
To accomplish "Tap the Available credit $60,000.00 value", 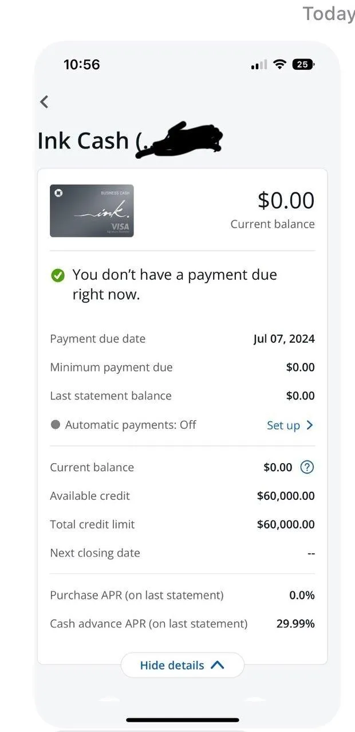I will 286,496.
